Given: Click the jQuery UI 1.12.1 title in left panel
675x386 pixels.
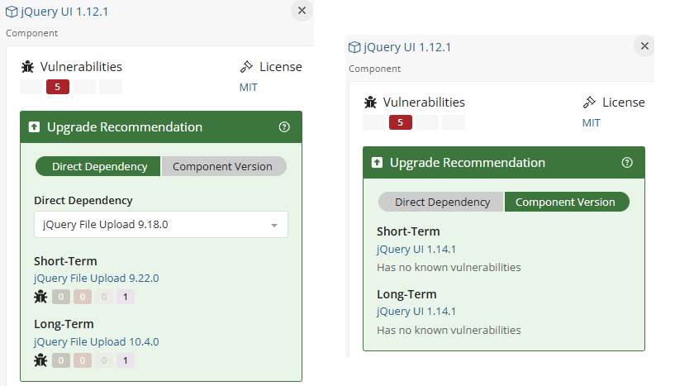Looking at the screenshot, I should (64, 12).
